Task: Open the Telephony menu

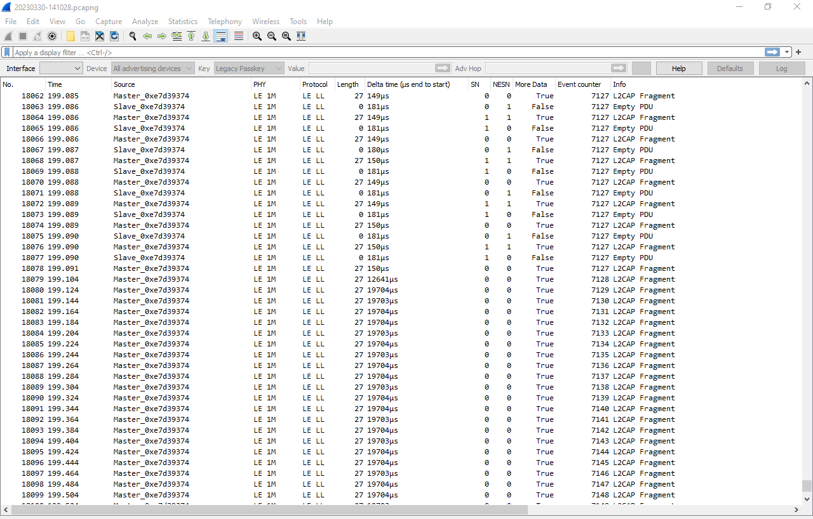Action: pos(225,21)
